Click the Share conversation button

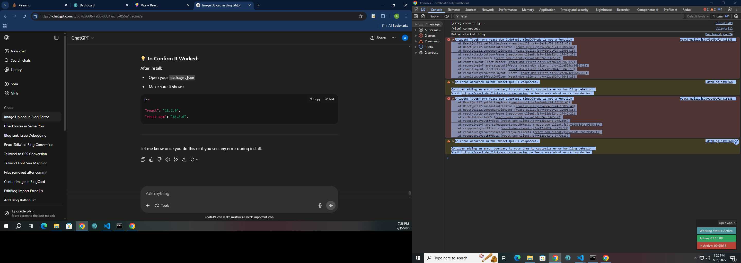pyautogui.click(x=378, y=38)
